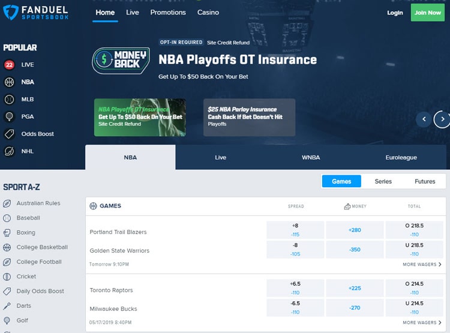Click the Australian Rules ball icon

7,203
